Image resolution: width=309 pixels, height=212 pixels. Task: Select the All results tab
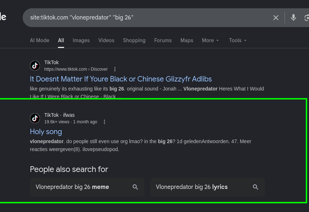click(61, 40)
